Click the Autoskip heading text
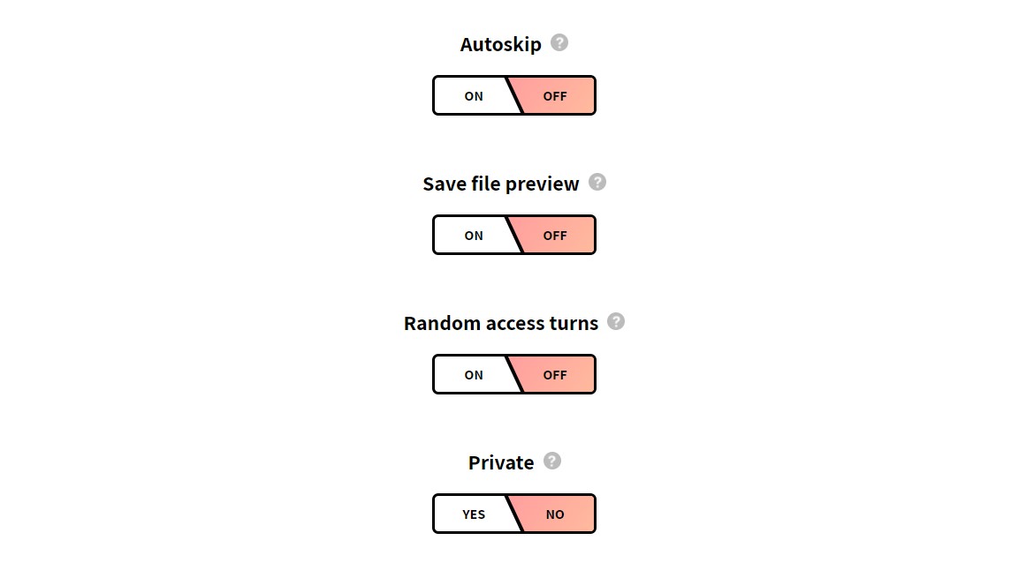The height and width of the screenshot is (563, 1011). [501, 44]
